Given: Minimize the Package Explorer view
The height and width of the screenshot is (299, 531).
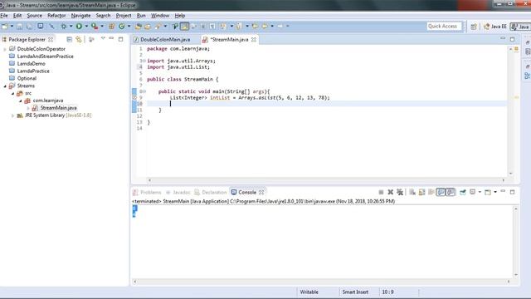Looking at the screenshot, I should tap(111, 39).
